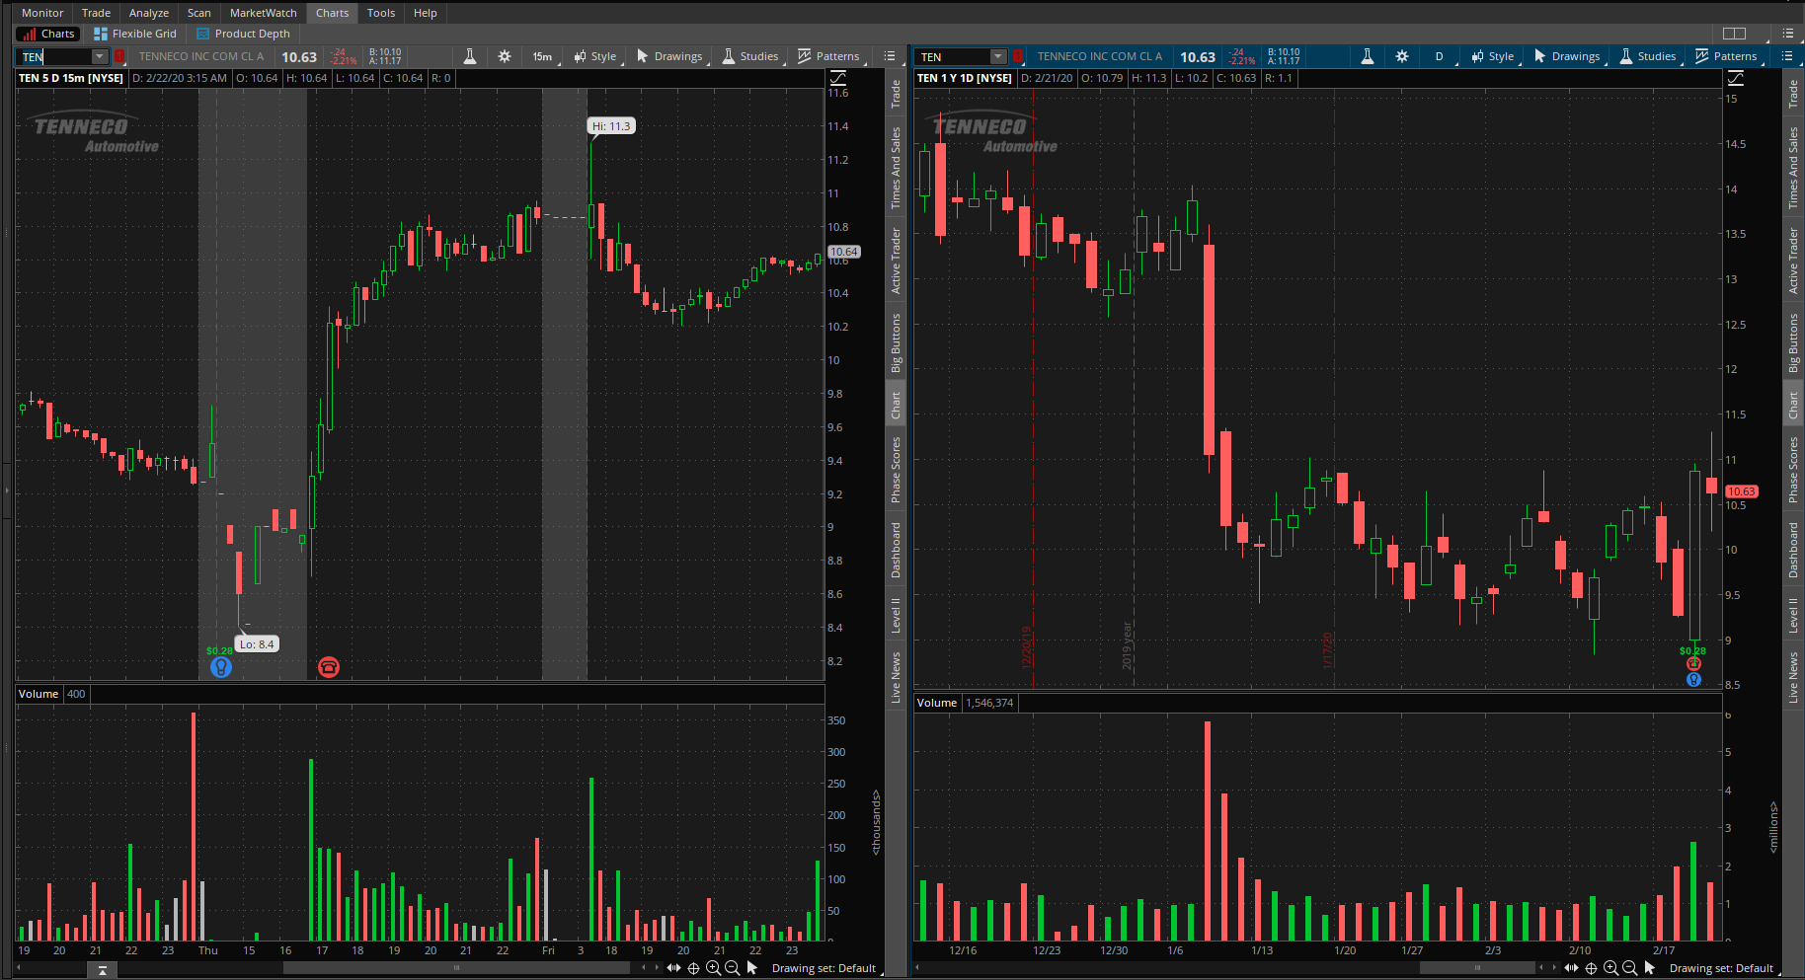Toggle the Live News panel on the left chart

click(x=896, y=677)
